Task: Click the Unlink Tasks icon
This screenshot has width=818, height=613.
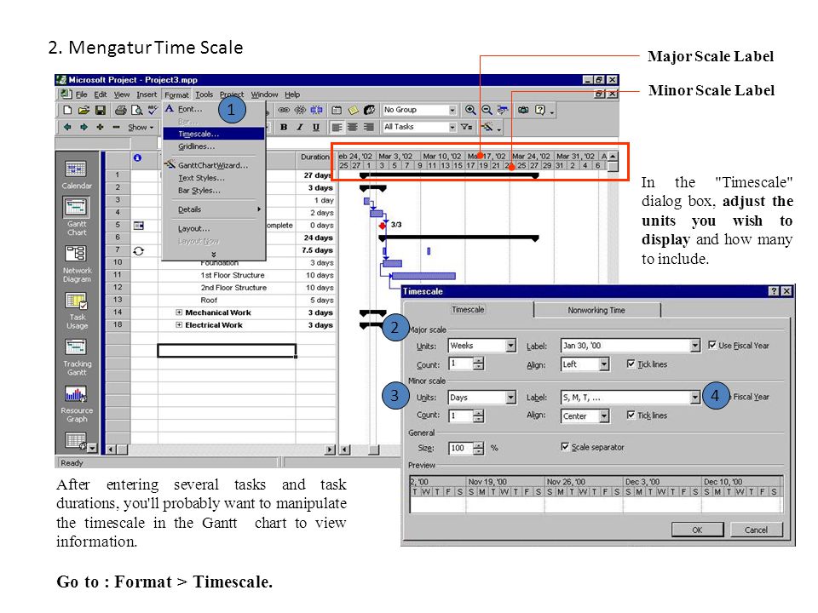Action: (x=300, y=110)
